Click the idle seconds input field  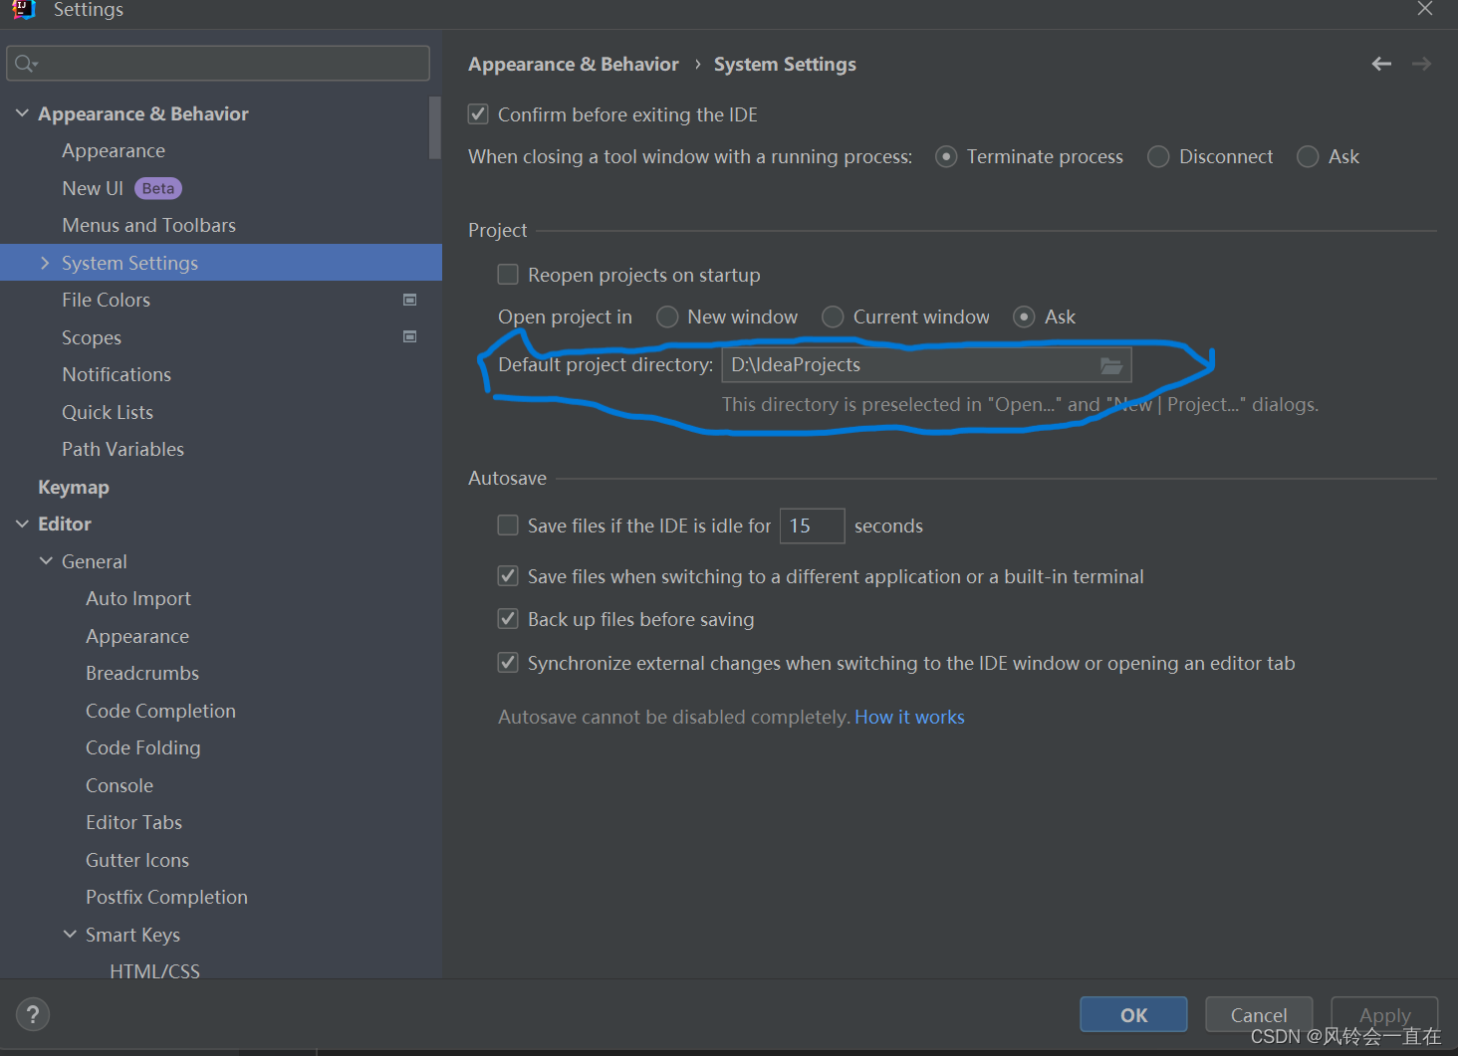pos(812,526)
